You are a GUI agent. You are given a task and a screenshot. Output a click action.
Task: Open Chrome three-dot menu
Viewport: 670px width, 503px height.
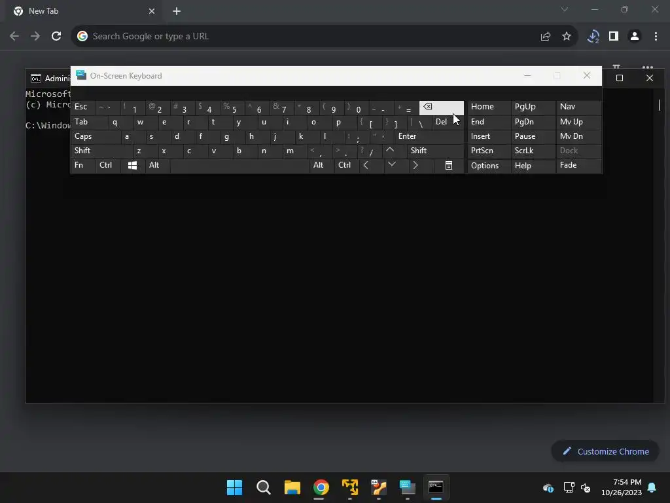pos(656,37)
